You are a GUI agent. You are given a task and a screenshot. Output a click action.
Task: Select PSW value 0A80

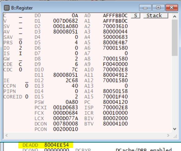point(72,102)
